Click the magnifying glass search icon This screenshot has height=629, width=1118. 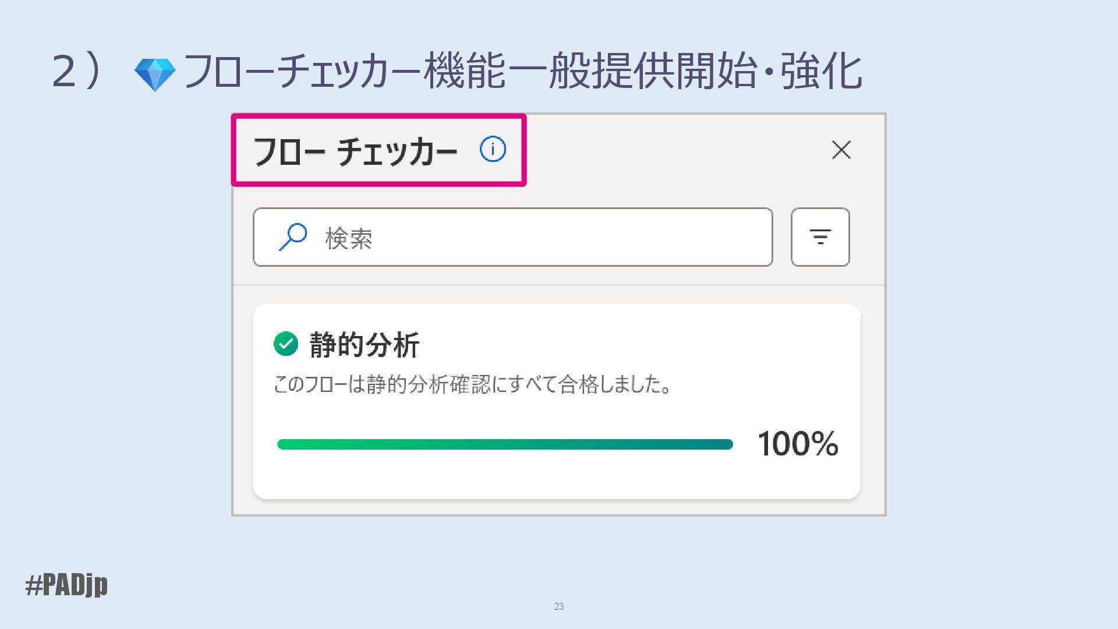point(293,237)
